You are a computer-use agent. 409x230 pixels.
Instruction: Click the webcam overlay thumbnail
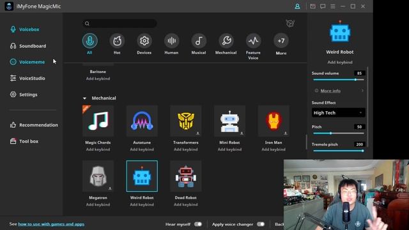point(346,195)
